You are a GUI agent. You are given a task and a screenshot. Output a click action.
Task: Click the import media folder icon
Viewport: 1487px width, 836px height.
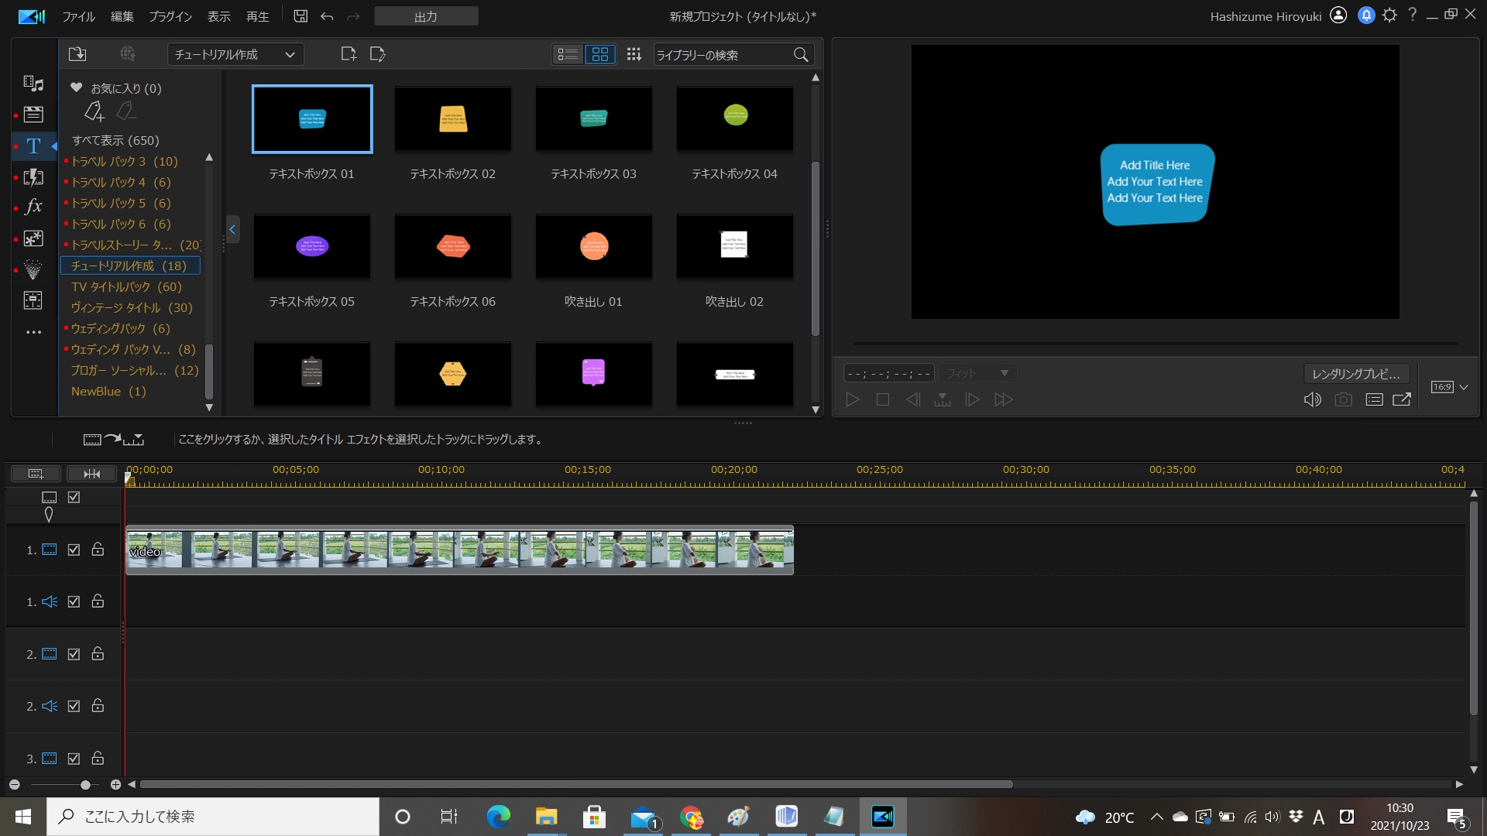pos(77,54)
